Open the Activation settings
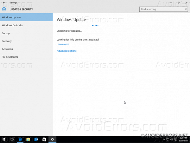 click(x=7, y=49)
